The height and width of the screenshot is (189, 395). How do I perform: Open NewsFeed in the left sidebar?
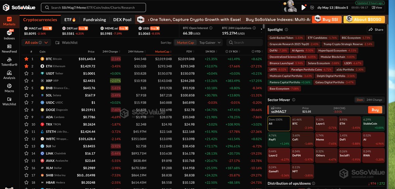9,48
